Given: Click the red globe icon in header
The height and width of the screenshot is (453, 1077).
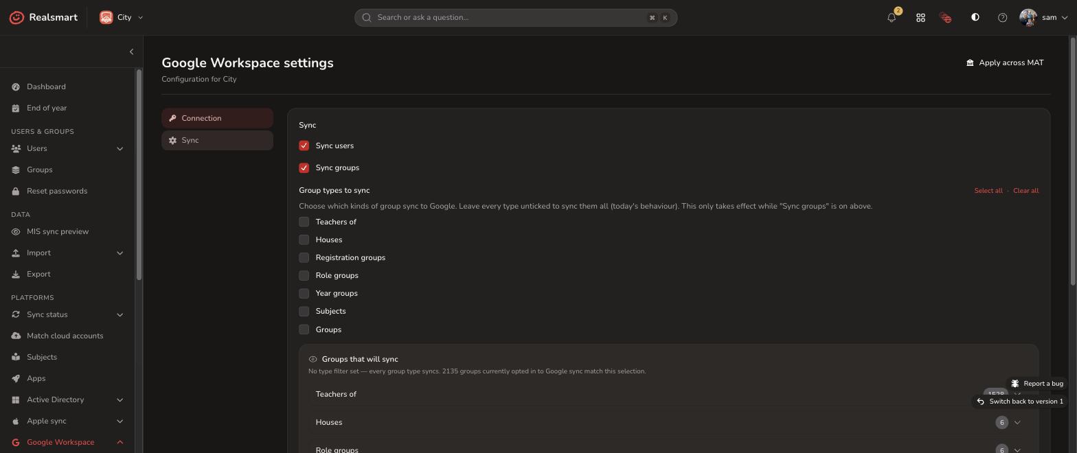Looking at the screenshot, I should 946,17.
